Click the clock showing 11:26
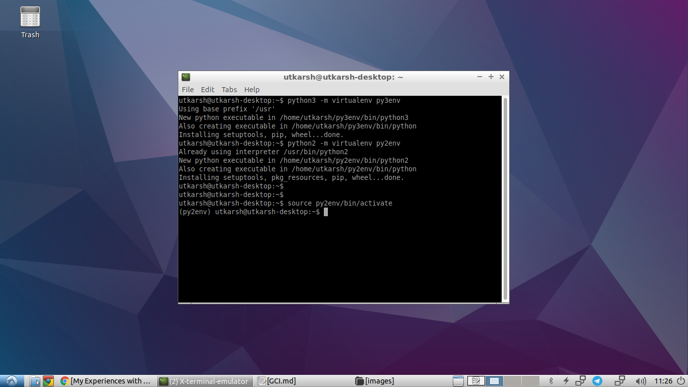 (663, 381)
